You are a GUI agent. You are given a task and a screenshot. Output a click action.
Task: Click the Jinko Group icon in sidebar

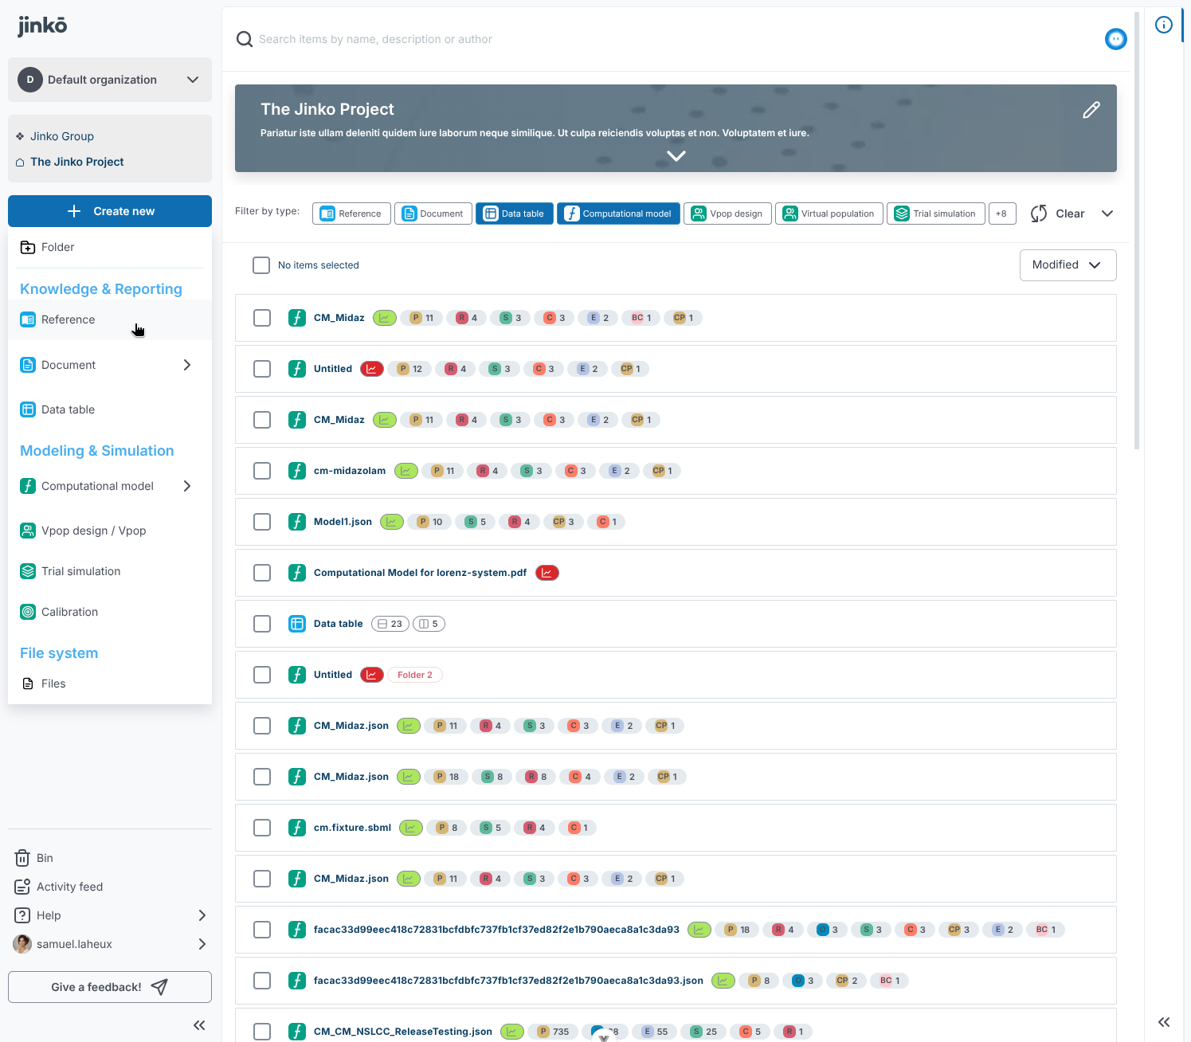coord(20,136)
